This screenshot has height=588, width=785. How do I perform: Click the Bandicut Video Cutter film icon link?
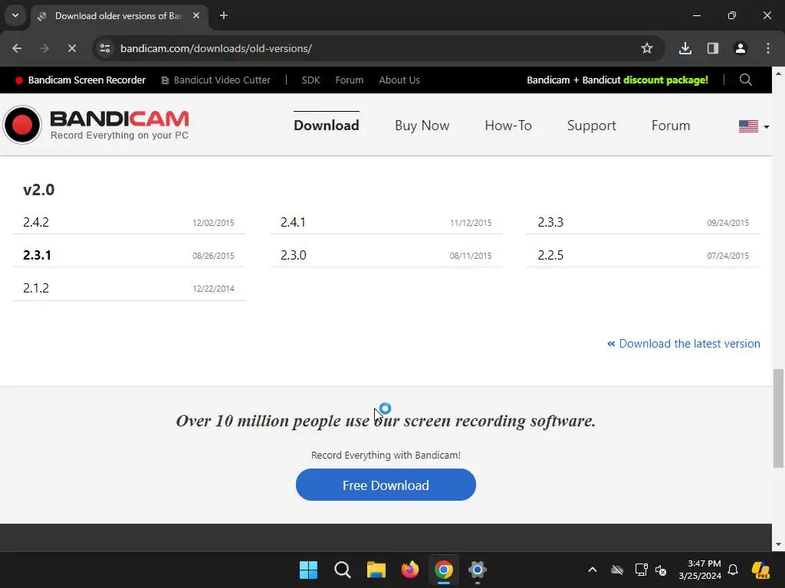tap(215, 80)
